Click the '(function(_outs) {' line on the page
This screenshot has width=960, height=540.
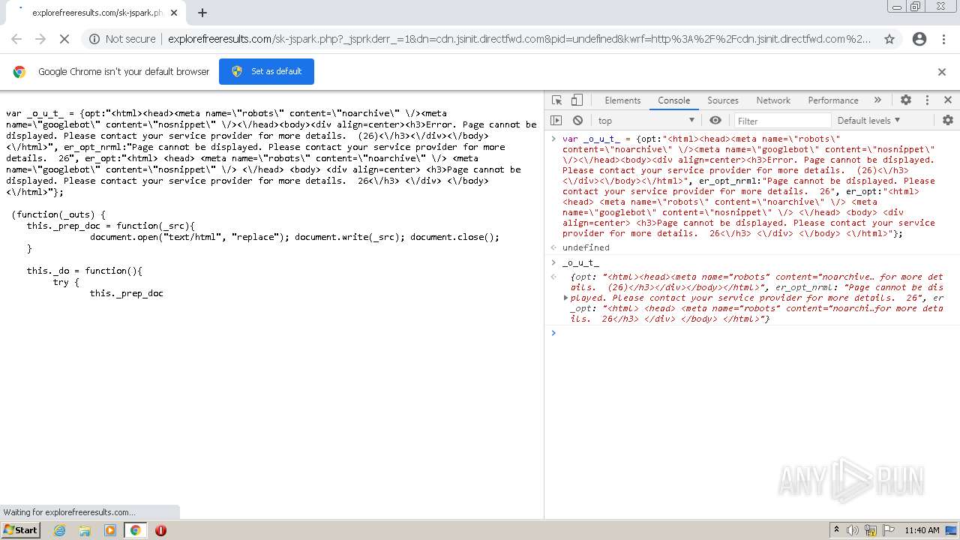click(58, 214)
